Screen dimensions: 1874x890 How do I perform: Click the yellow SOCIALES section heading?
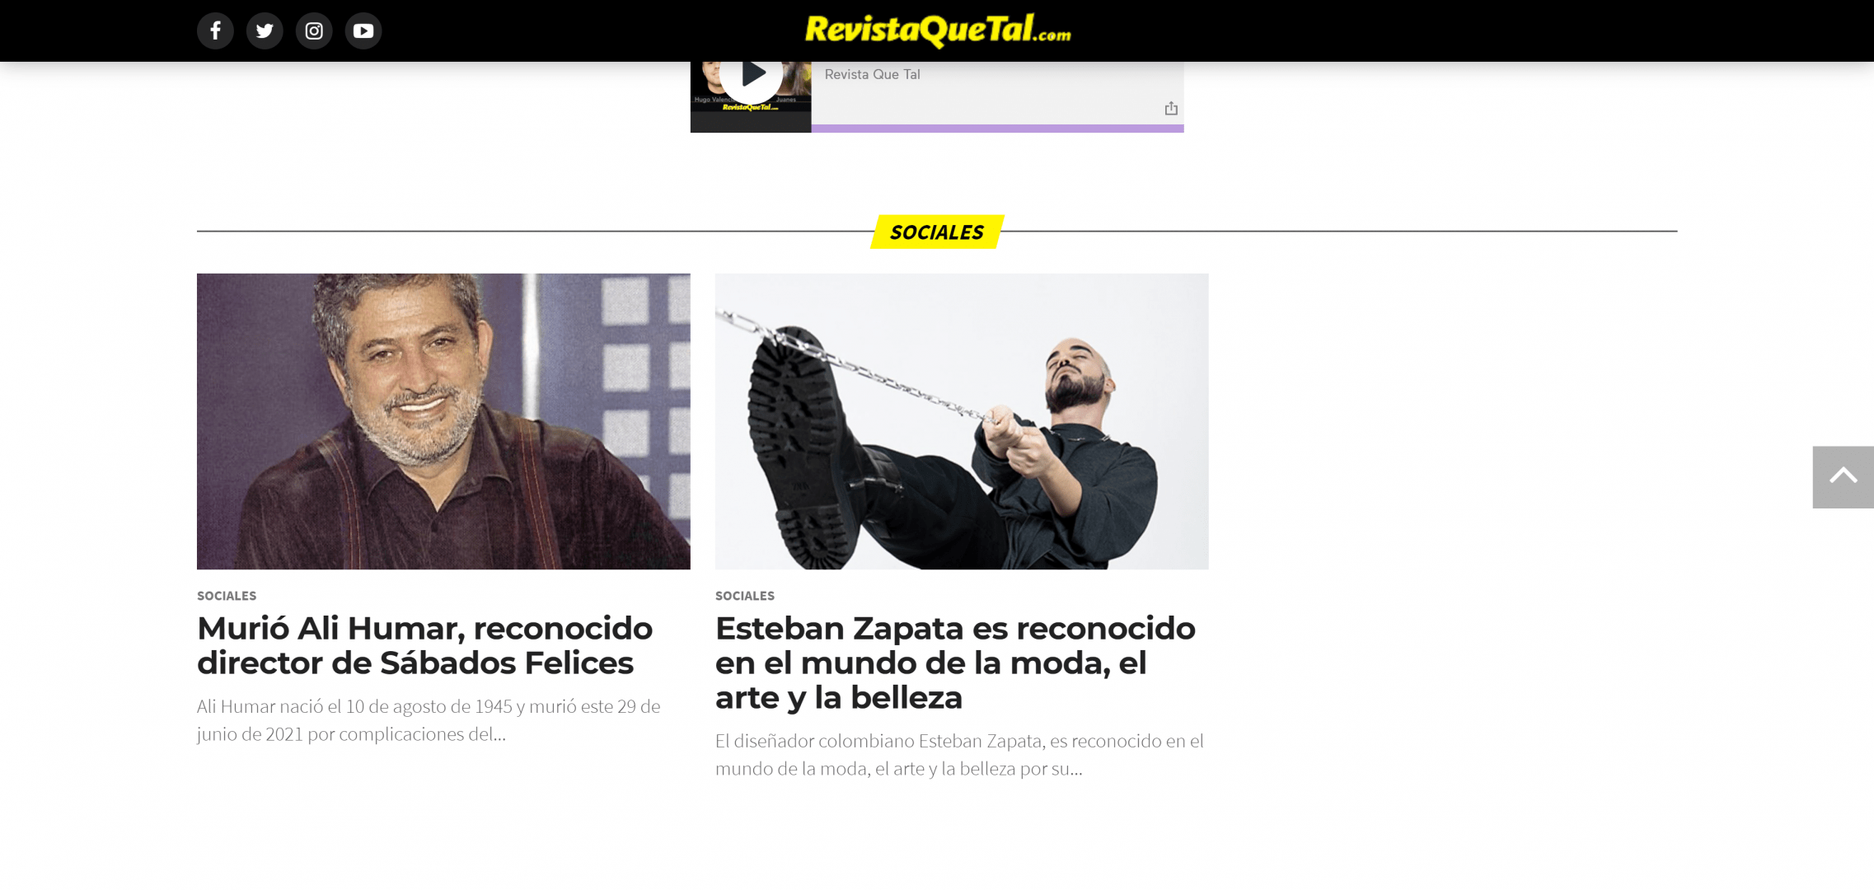click(937, 232)
